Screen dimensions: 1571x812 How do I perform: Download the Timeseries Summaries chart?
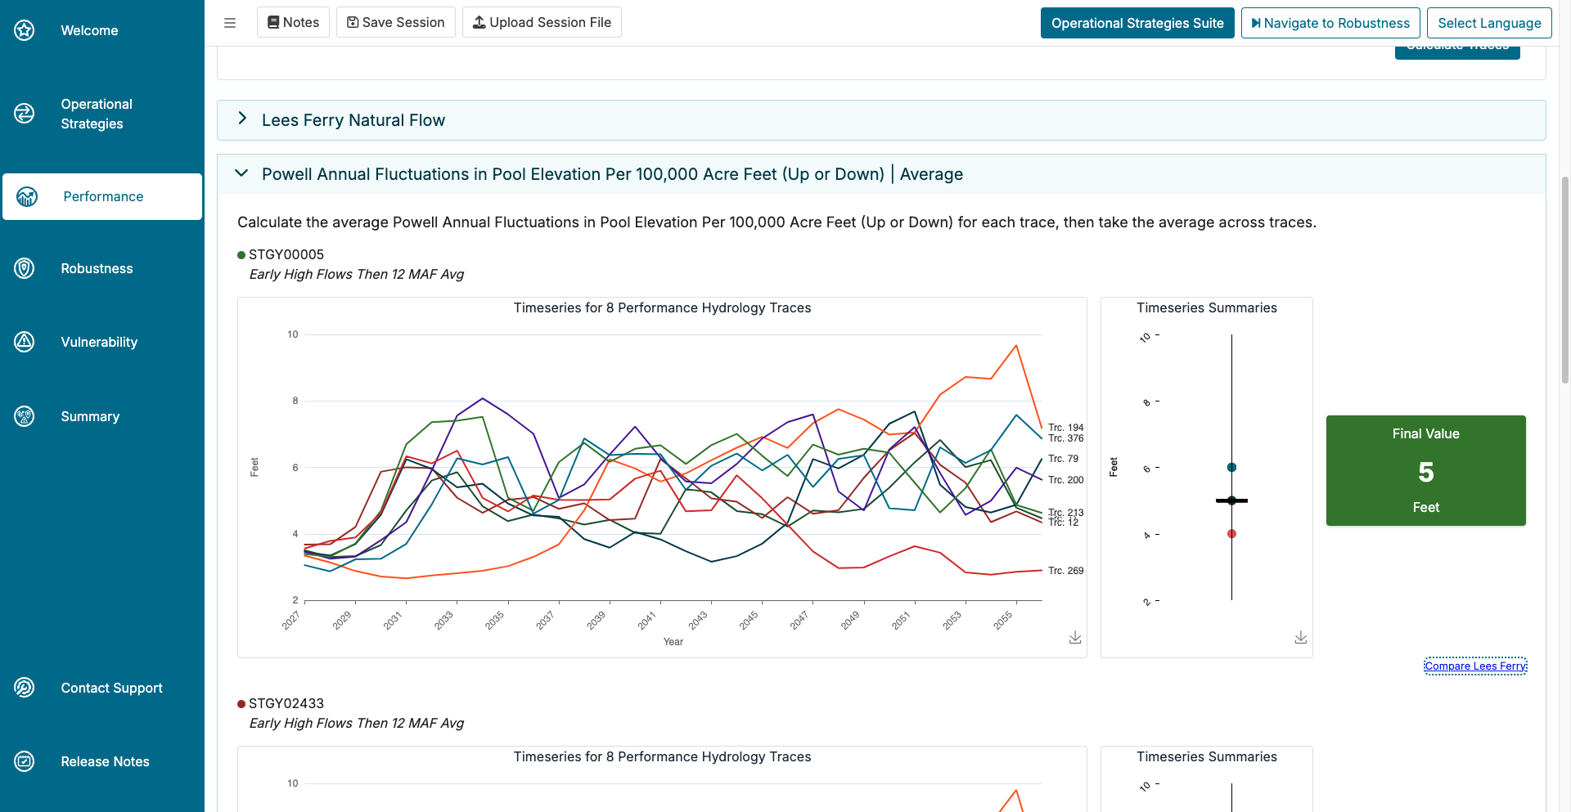click(1301, 638)
